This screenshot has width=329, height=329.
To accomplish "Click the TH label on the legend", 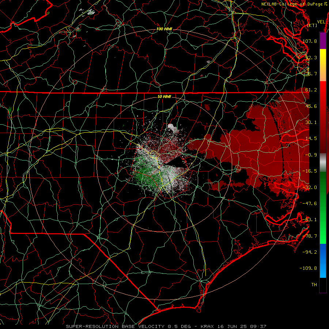I will tap(314, 285).
